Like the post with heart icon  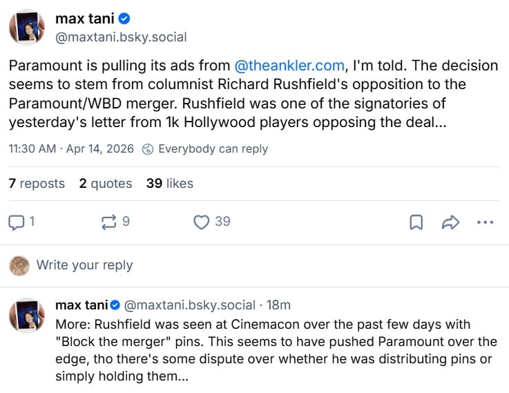click(201, 222)
